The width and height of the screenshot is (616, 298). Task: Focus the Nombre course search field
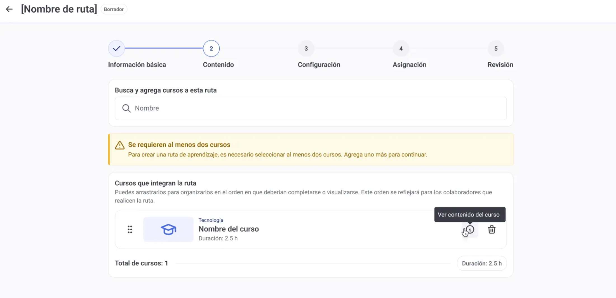coord(311,108)
